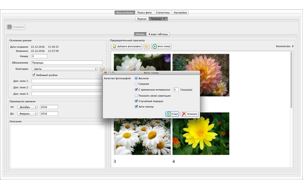303x189 pixels.
Task: Click the Обозначение field containing Природа
Action: click(x=67, y=62)
